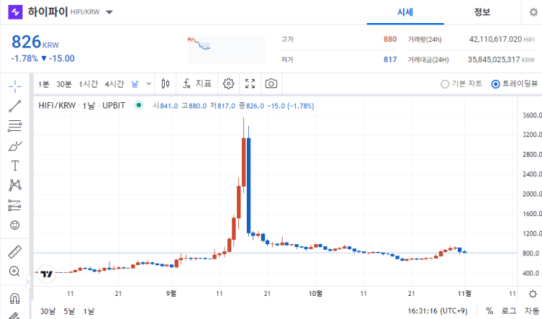Click the 10월 date on time axis
This screenshot has width=542, height=319.
tap(316, 294)
